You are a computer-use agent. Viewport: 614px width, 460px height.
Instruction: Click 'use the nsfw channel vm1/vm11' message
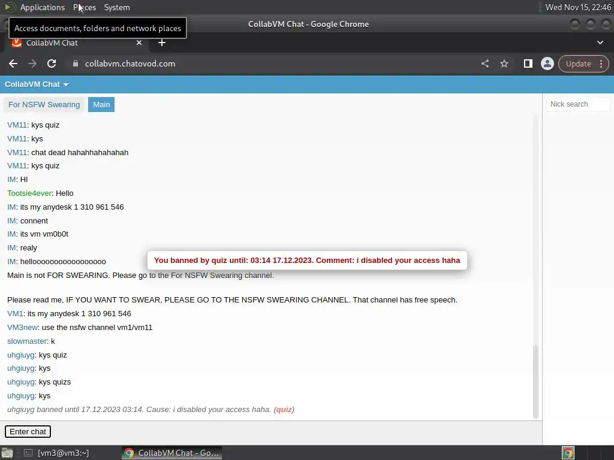click(x=97, y=328)
